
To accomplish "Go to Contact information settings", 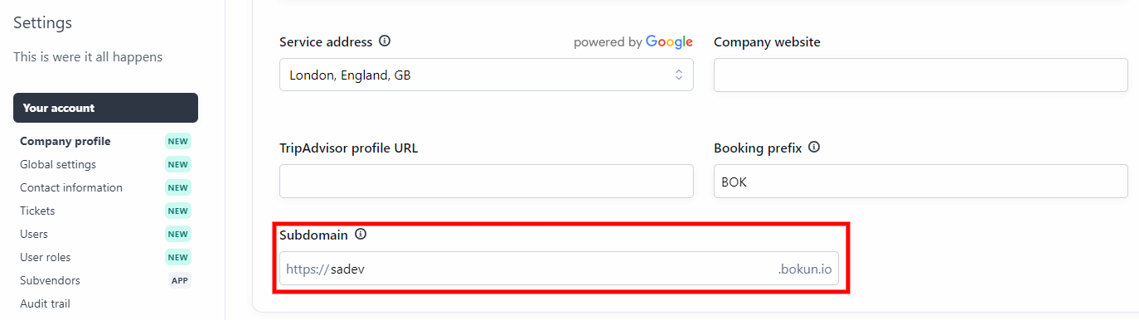I will tap(71, 187).
